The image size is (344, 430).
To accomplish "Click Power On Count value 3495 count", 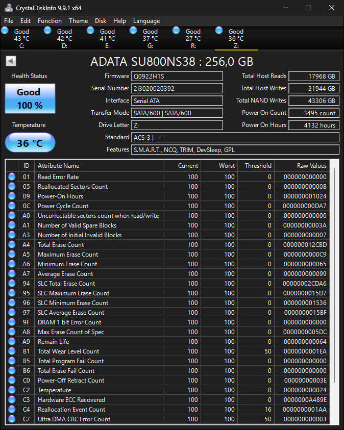I will tap(314, 113).
